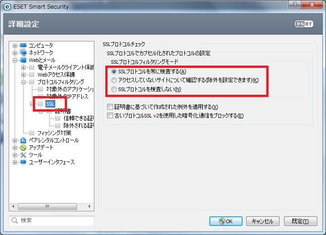Select the コンピュータ monitor icon
The image size is (326, 235).
click(x=23, y=46)
